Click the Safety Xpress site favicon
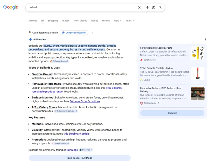Viewport: 210px width, 163px height. (142, 60)
